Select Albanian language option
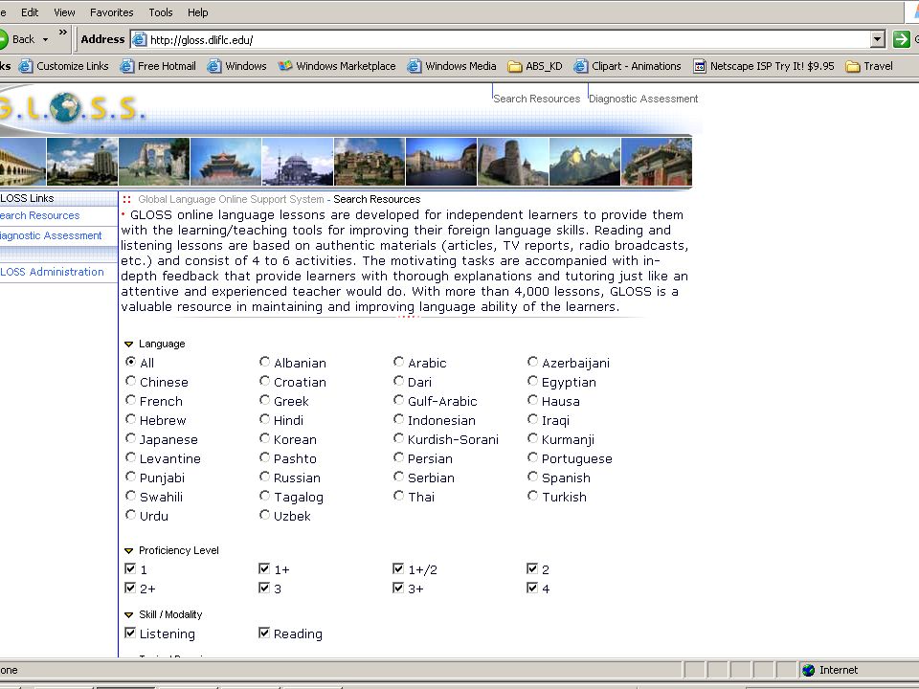Screen dimensions: 919x689 265,362
